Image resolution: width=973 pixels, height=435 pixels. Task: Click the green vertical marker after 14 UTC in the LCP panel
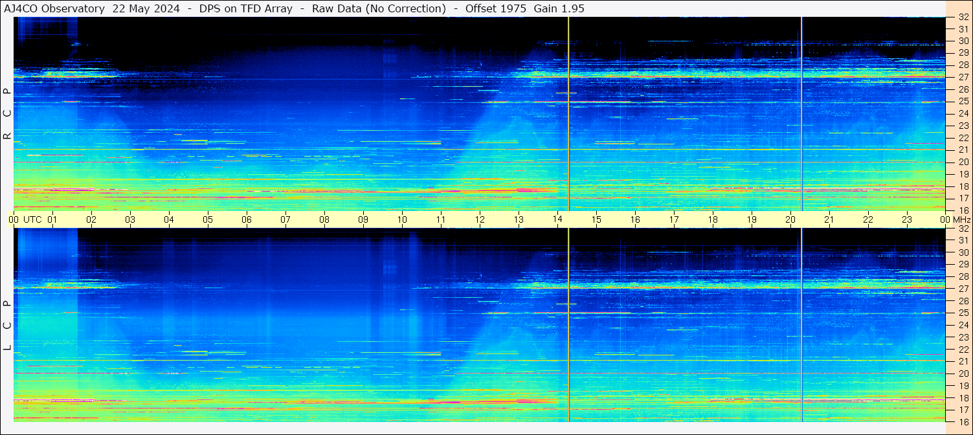point(568,325)
